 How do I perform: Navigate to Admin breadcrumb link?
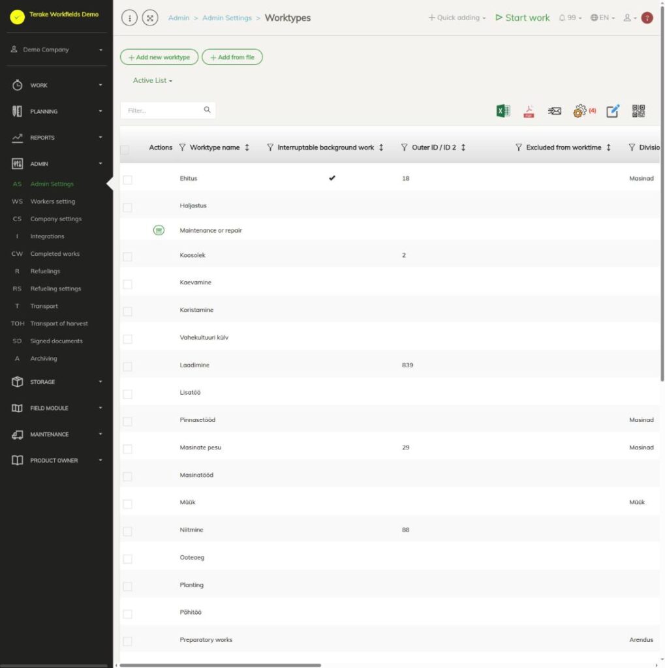[x=179, y=18]
